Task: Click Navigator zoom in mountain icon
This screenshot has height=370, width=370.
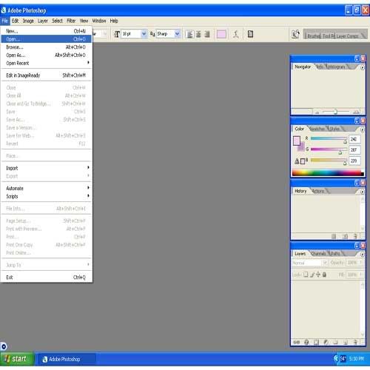Action: click(x=356, y=112)
